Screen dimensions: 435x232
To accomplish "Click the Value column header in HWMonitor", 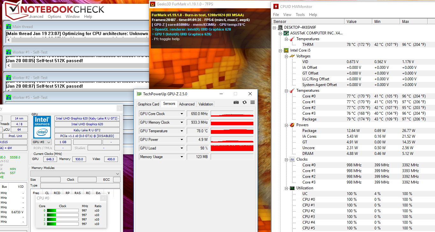I will (x=358, y=21).
